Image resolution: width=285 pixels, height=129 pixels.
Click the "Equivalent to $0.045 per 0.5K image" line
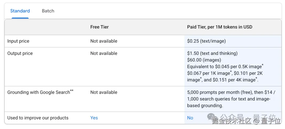click(x=224, y=67)
